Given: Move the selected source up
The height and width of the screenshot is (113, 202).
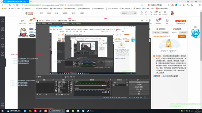Looking at the screenshot, I should pyautogui.click(x=65, y=94).
